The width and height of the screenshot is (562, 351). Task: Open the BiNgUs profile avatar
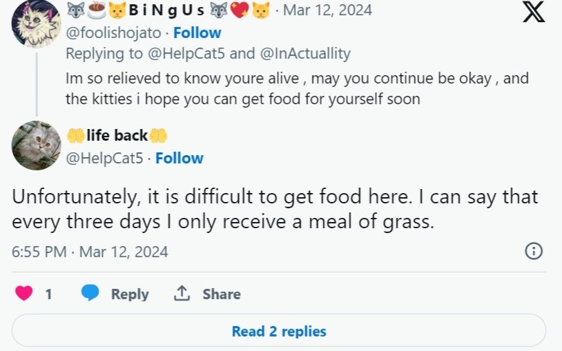coord(37,24)
